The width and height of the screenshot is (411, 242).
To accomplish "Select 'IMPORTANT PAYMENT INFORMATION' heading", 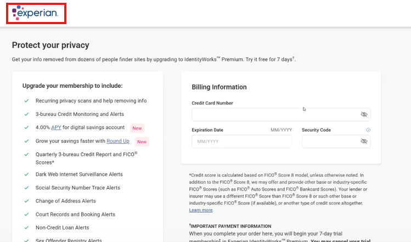I will (231, 226).
